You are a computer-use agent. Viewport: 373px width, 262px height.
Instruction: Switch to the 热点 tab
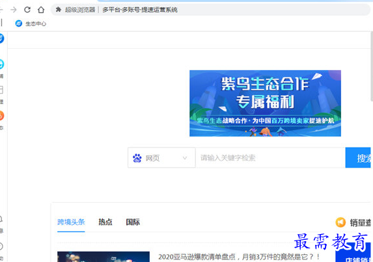[105, 222]
